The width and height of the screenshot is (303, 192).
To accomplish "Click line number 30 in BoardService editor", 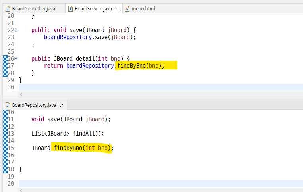I will [11, 87].
